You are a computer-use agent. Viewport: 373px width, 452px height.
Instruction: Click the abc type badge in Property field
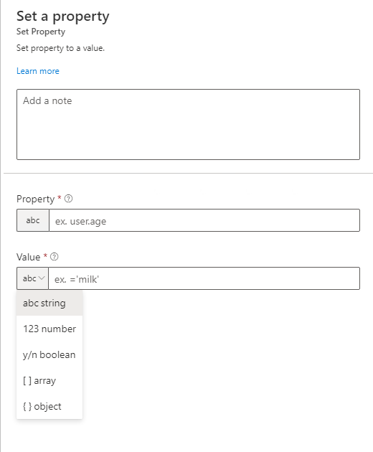tap(33, 220)
